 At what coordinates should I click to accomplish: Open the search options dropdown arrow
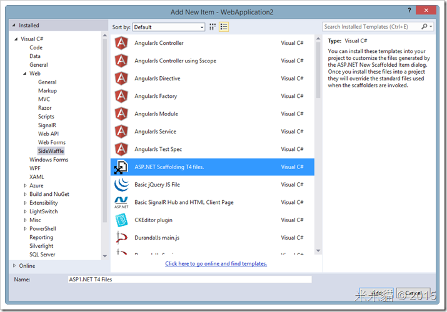(431, 27)
